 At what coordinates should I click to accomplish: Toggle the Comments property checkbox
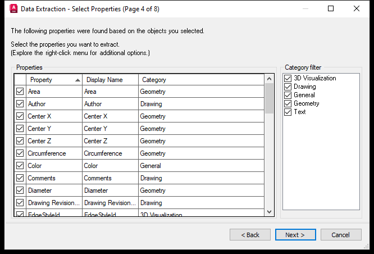point(20,178)
